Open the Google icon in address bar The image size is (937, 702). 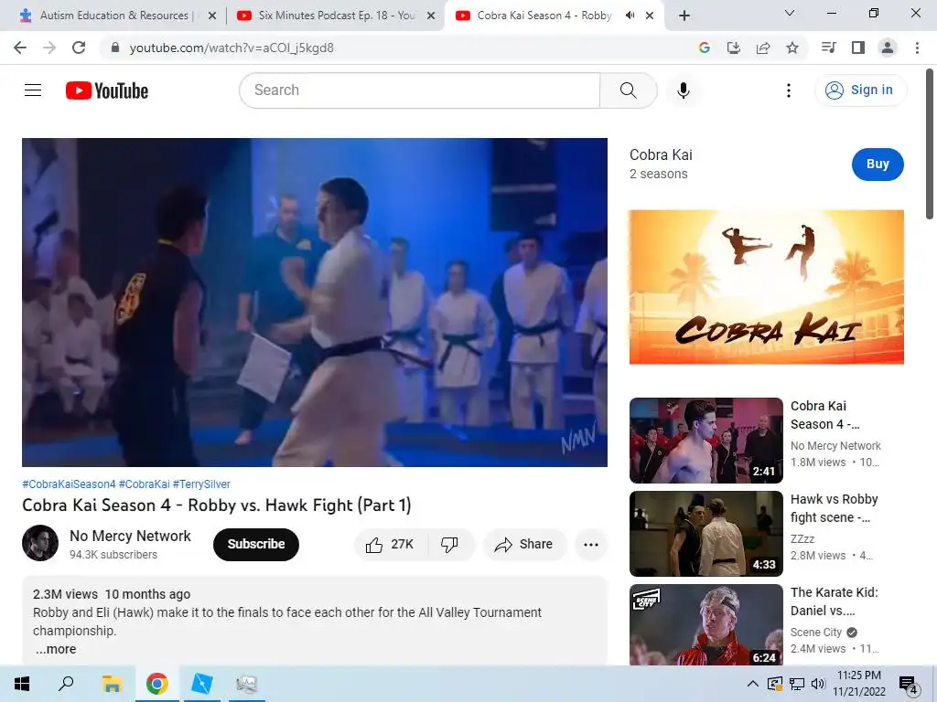pyautogui.click(x=705, y=48)
